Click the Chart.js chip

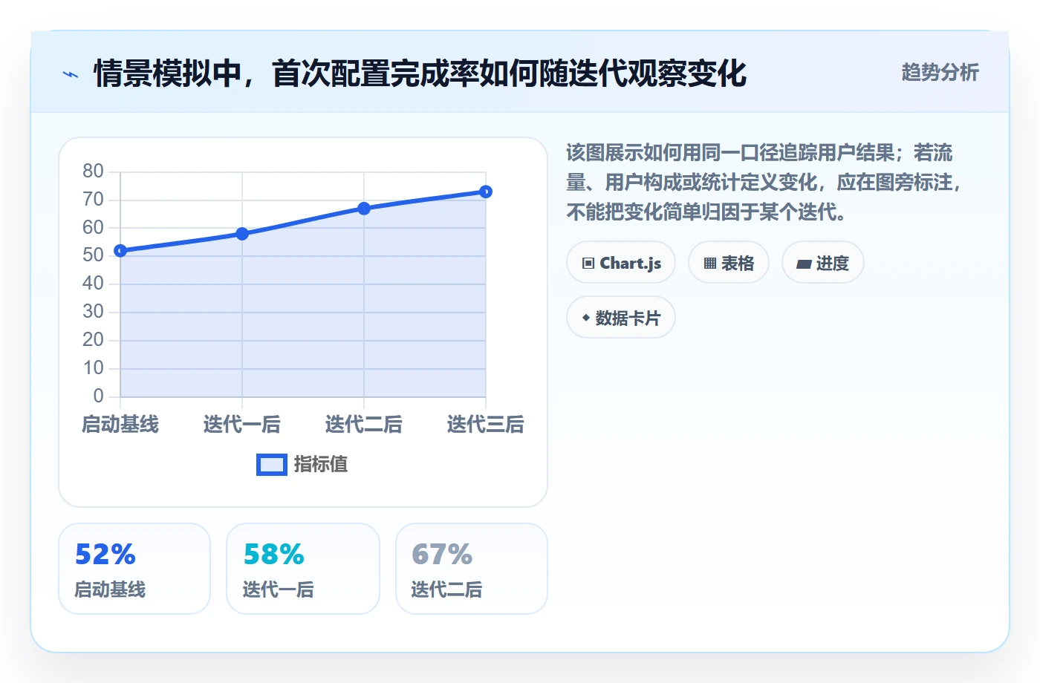(621, 263)
